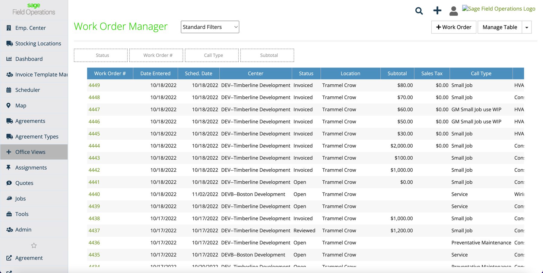Click the Agreements truck icon
543x273 pixels.
click(x=9, y=121)
